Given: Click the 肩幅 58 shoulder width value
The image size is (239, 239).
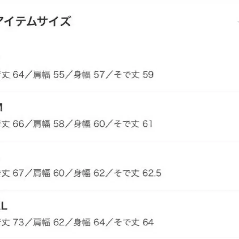Looking at the screenshot, I should coord(50,124).
